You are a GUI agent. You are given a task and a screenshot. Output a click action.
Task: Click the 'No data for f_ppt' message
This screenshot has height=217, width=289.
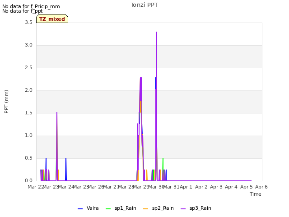tap(22, 11)
